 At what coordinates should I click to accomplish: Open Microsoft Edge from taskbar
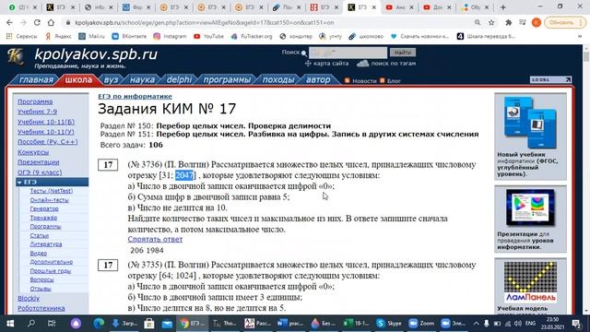[x=99, y=324]
